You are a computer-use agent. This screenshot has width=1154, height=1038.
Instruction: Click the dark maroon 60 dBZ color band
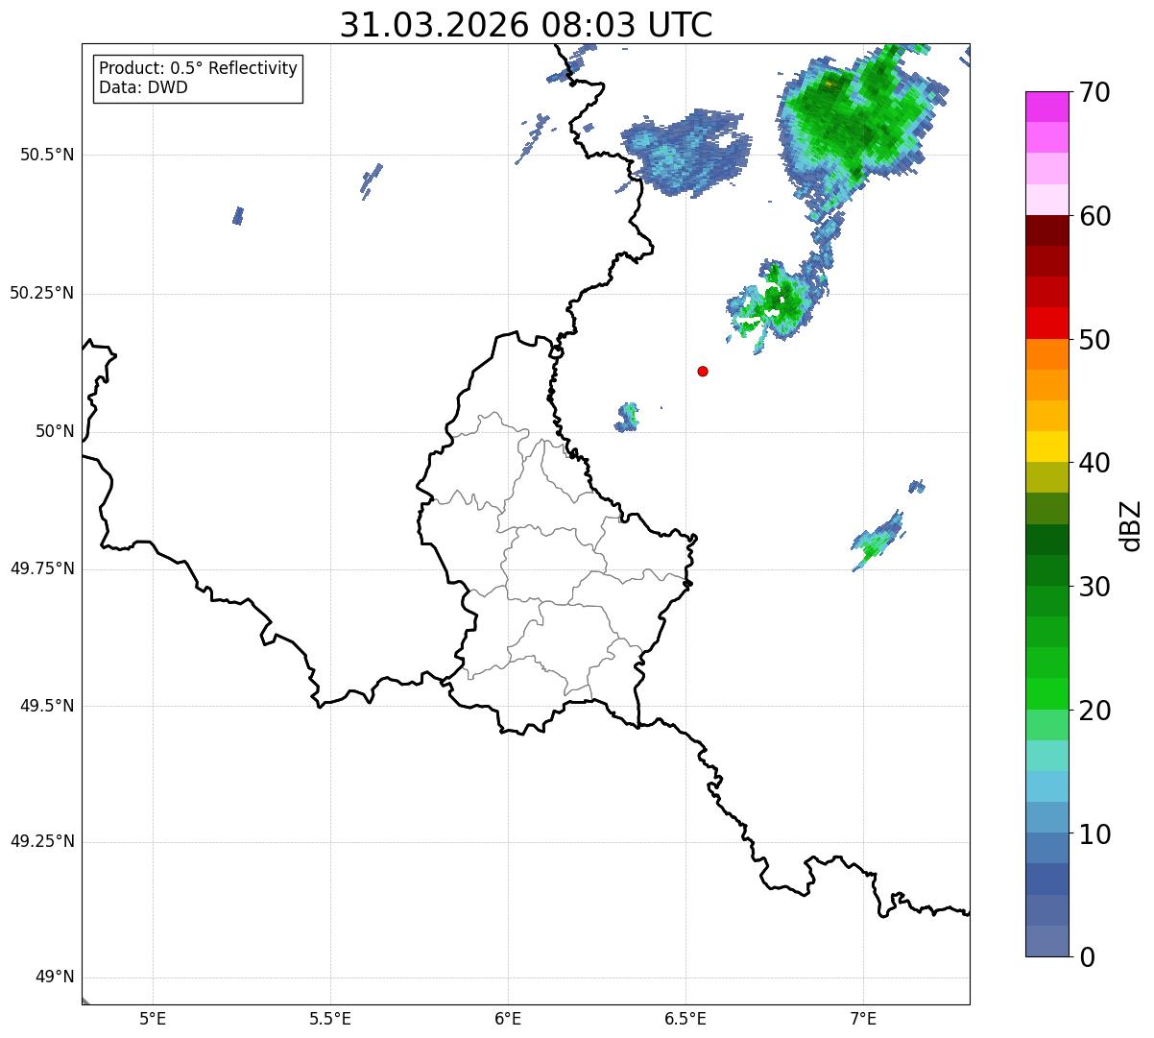pos(1046,230)
